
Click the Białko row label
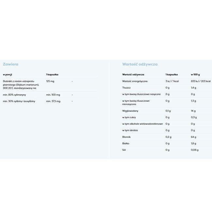[126, 144]
